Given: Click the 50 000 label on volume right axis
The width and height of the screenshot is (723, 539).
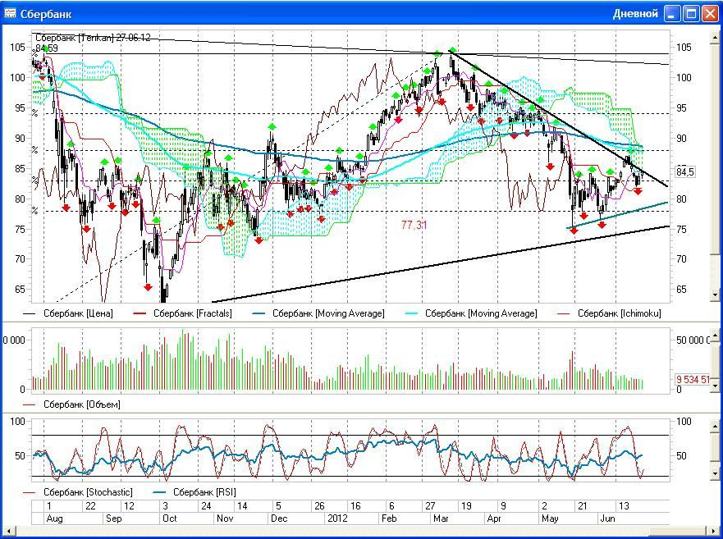Looking at the screenshot, I should [x=693, y=340].
